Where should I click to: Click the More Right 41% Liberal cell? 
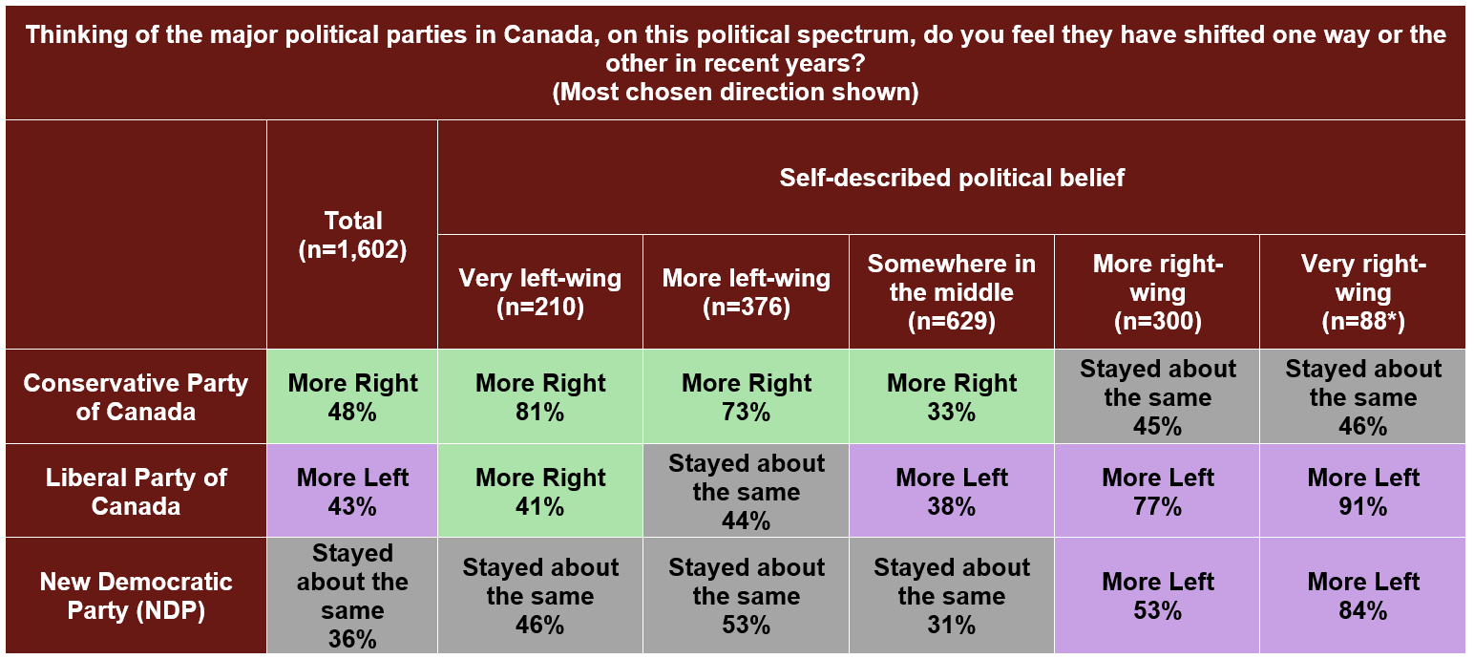[540, 491]
